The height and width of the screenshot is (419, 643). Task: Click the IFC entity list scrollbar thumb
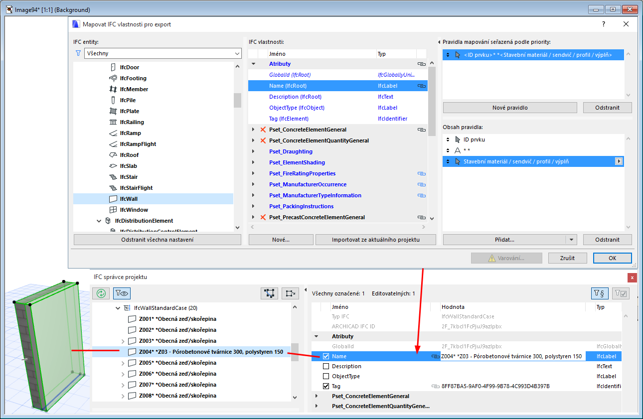tap(237, 100)
